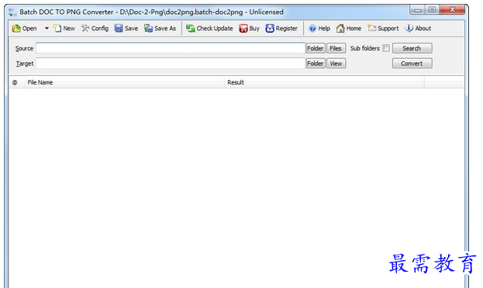The height and width of the screenshot is (288, 483).
Task: Enable the Sub folders checkbox
Action: click(x=386, y=48)
